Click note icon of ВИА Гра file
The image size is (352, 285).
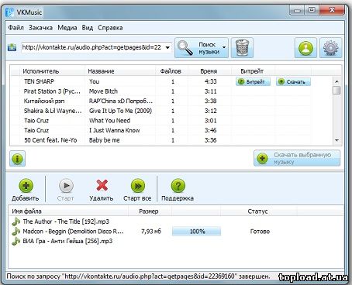click(x=16, y=241)
